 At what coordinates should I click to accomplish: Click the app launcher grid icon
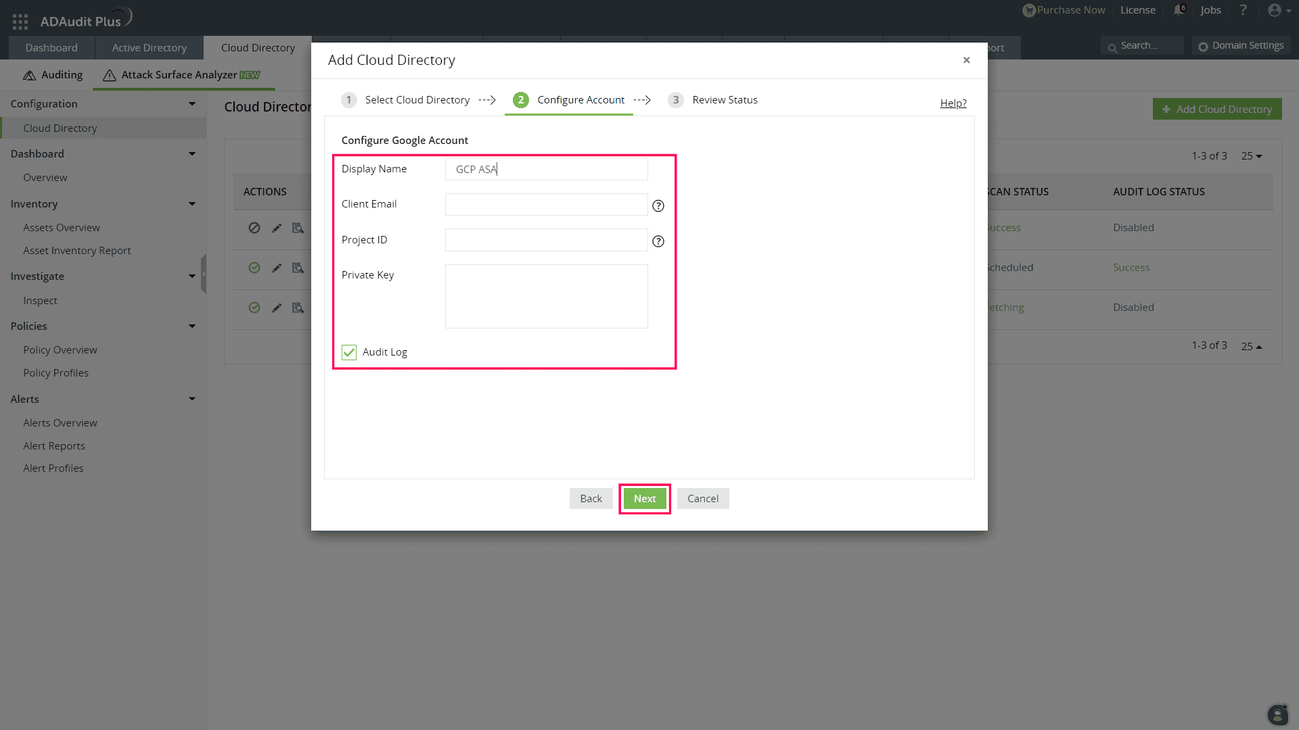point(20,21)
